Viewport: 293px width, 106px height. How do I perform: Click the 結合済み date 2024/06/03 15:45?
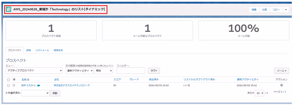tap(159, 85)
